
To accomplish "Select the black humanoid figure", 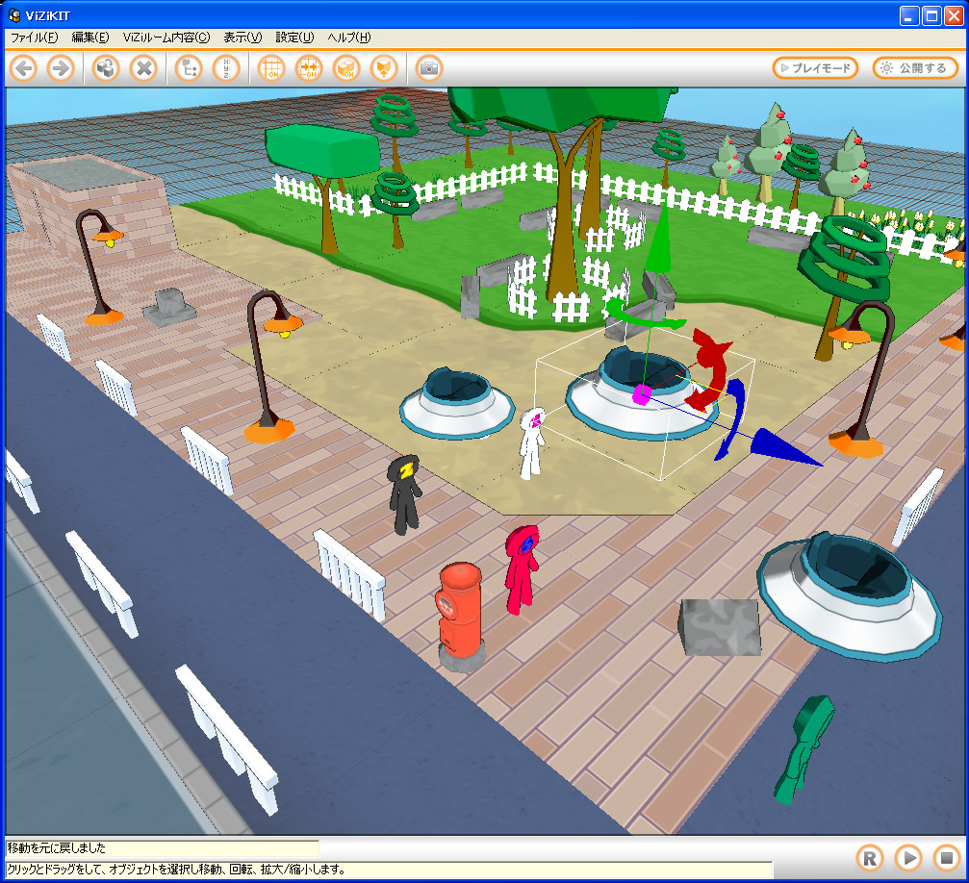I will point(405,494).
